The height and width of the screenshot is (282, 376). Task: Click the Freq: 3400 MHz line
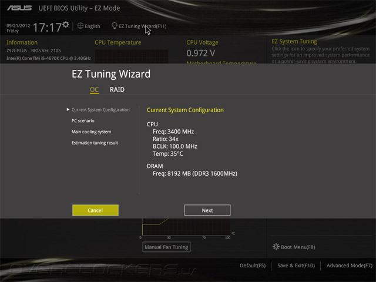[173, 132]
